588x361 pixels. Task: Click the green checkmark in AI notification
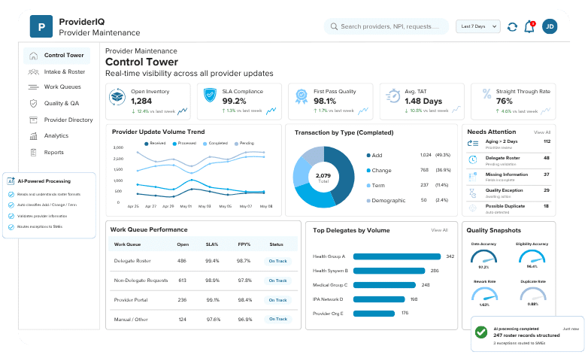(481, 332)
